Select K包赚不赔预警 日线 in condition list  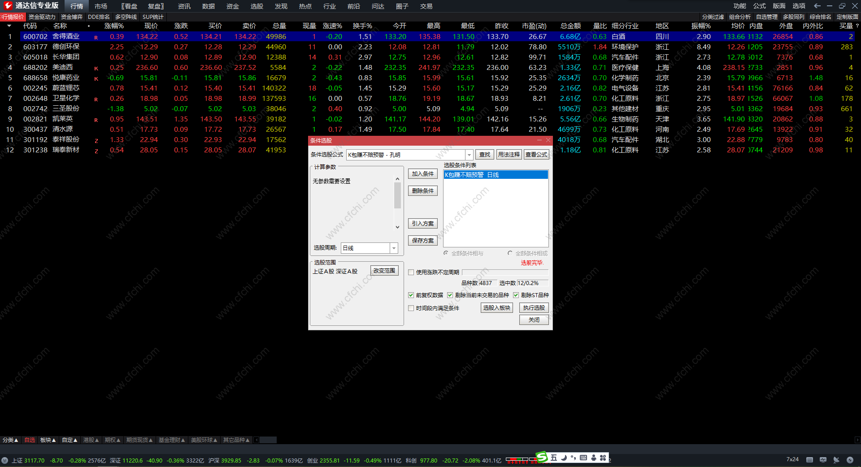(x=496, y=175)
